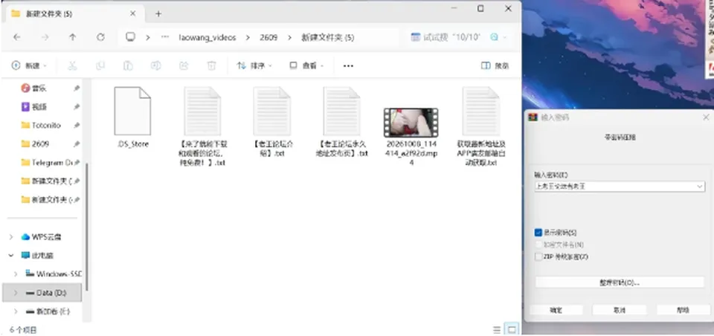Screen dimensions: 714x336
Task: Open the 排序 sort dropdown
Action: coord(254,65)
